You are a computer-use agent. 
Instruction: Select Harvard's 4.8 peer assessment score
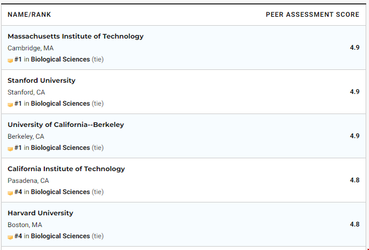coord(354,224)
